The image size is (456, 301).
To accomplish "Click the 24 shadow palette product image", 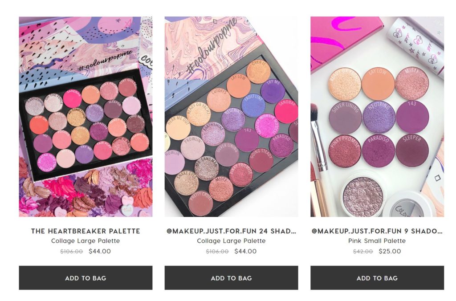I will 231,117.
